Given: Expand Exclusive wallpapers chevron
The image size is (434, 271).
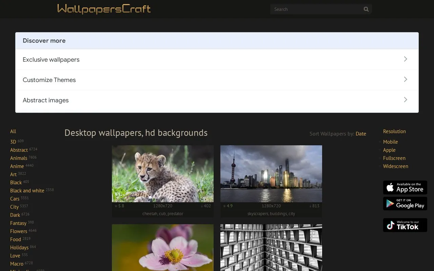Looking at the screenshot, I should 406,59.
